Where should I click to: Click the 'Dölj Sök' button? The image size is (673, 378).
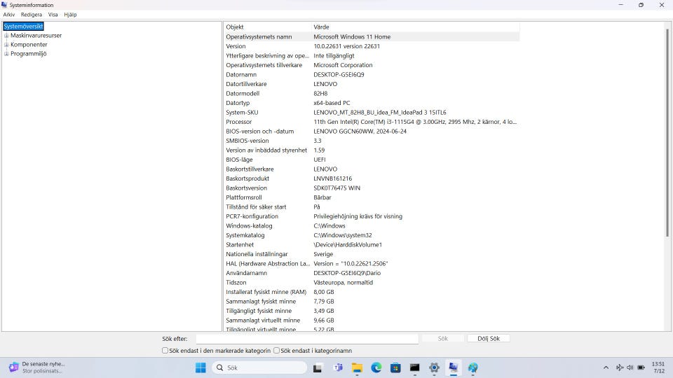(488, 339)
